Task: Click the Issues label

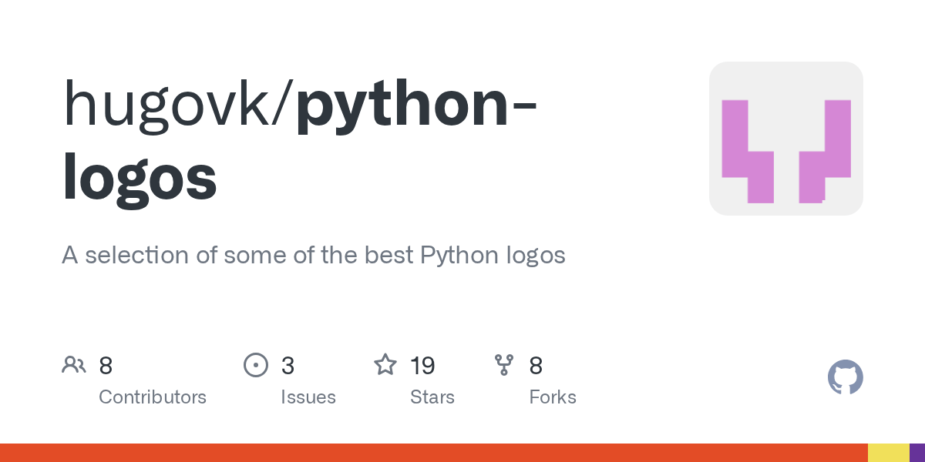Action: coord(308,397)
